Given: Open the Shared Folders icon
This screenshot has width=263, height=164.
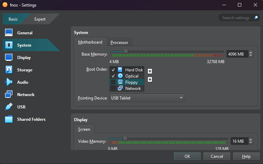Looking at the screenshot, I should pos(9,119).
